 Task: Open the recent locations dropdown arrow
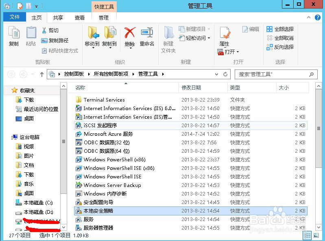point(33,74)
